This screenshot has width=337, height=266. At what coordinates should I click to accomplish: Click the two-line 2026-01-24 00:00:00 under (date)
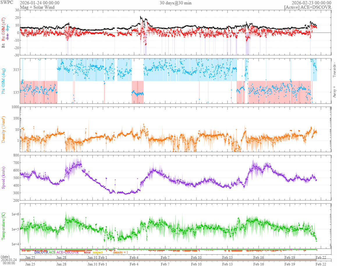[x=9, y=261]
